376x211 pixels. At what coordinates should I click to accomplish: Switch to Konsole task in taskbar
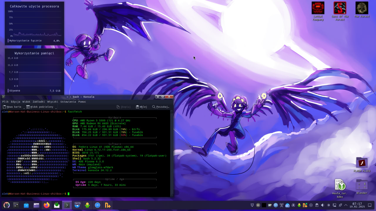(x=67, y=205)
